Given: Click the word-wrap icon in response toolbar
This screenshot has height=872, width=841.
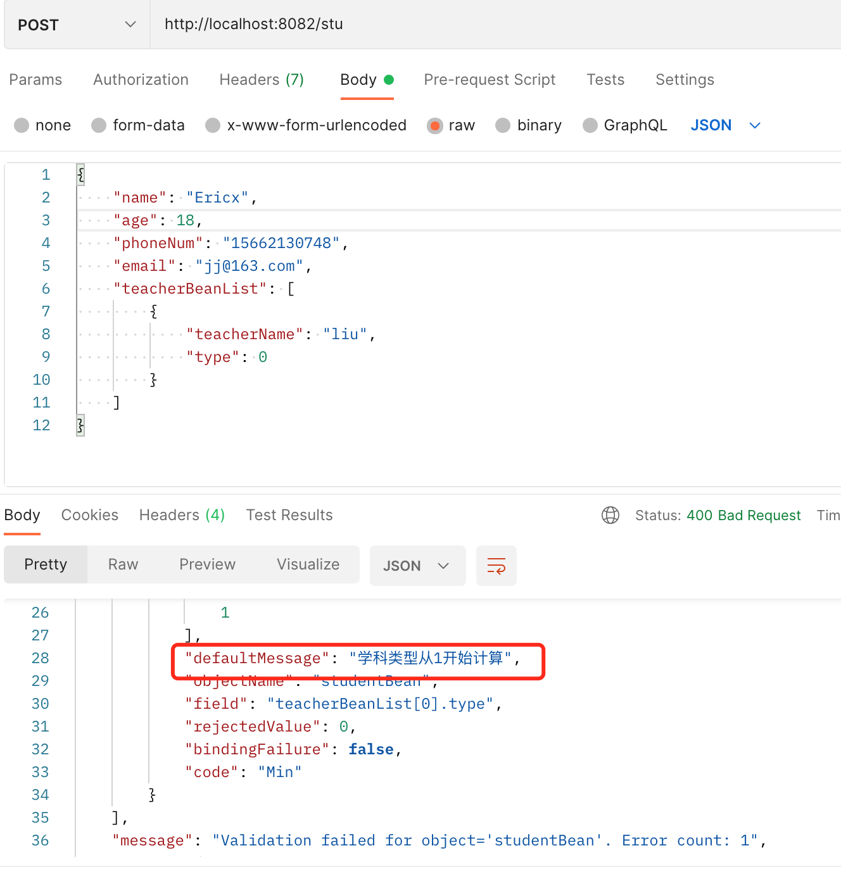Looking at the screenshot, I should [496, 565].
